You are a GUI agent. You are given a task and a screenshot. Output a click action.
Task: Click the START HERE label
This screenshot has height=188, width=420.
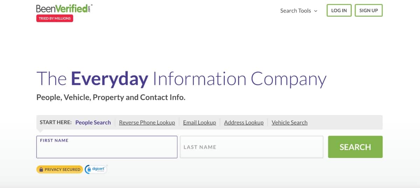(x=56, y=122)
